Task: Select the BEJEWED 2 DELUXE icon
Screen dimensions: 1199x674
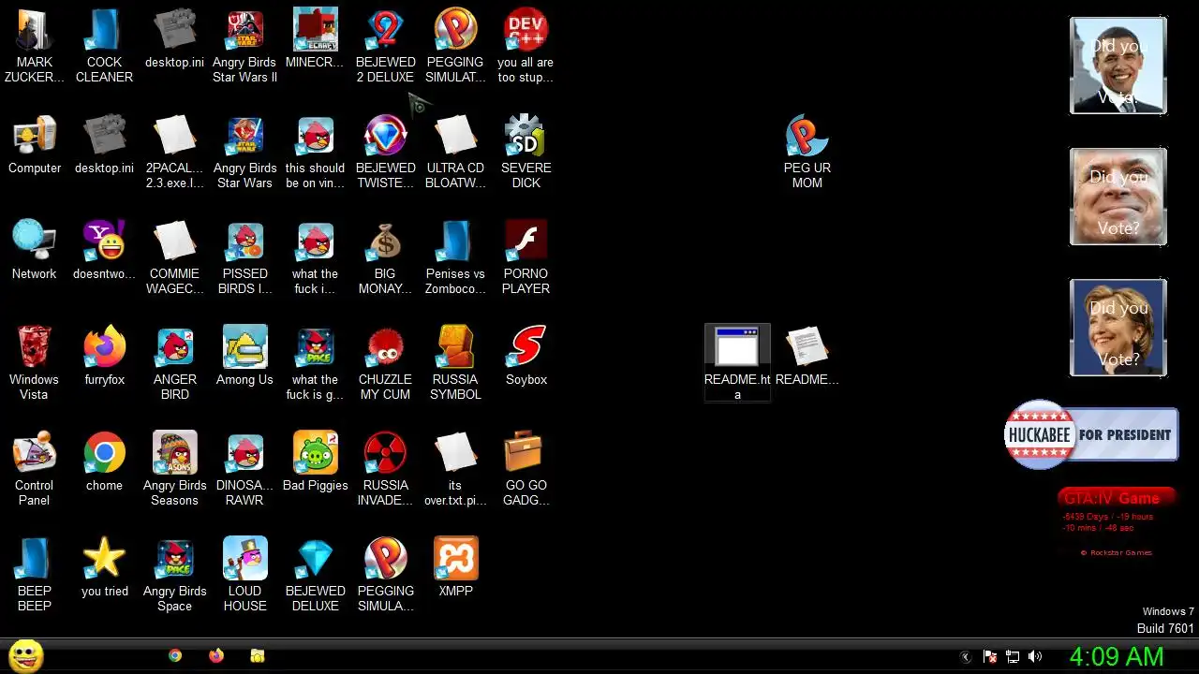Action: pyautogui.click(x=385, y=46)
